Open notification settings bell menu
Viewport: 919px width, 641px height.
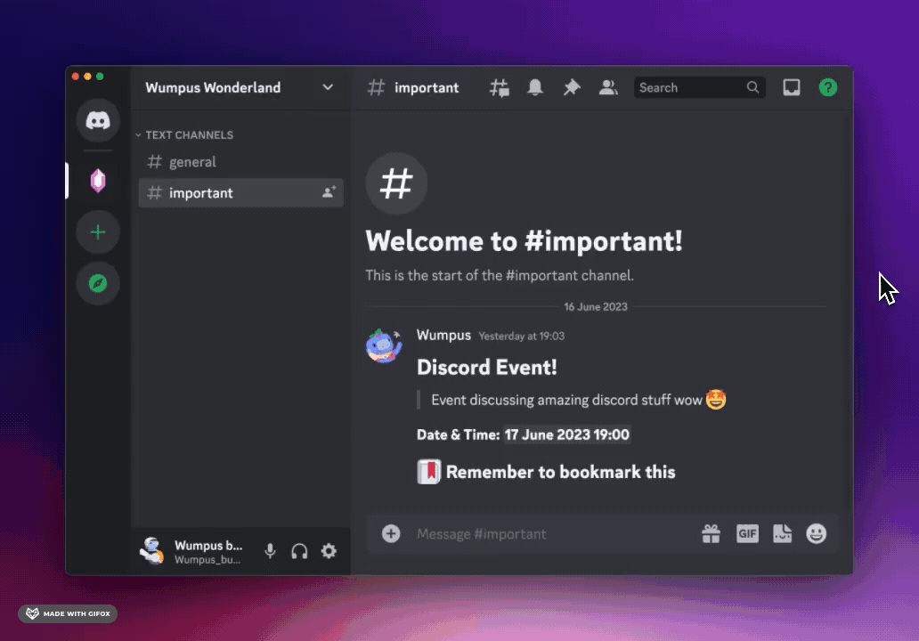[x=535, y=87]
